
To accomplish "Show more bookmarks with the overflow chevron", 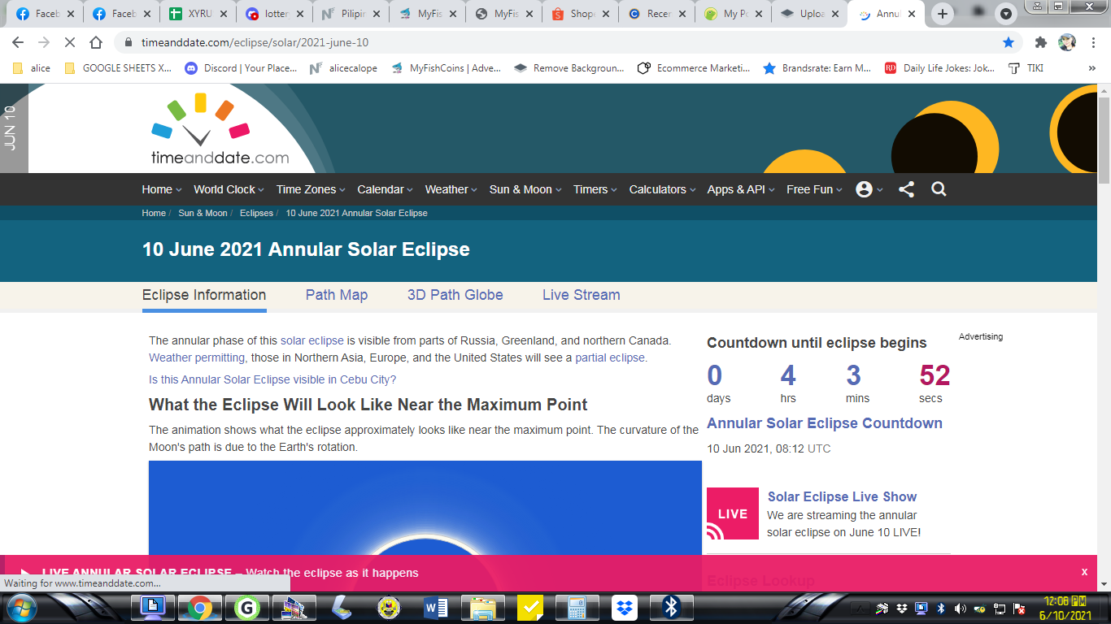I will pos(1092,68).
